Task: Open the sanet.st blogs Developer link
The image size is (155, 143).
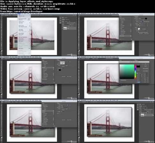Action: click(x=25, y=11)
